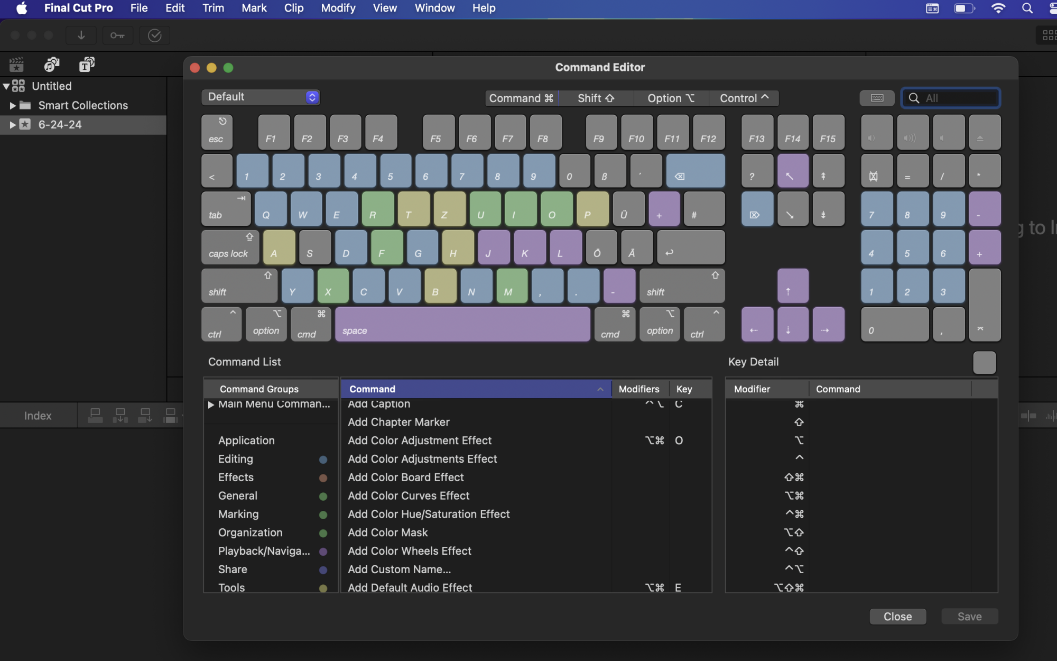
Task: Open the keyword editor key icon
Action: 117,35
